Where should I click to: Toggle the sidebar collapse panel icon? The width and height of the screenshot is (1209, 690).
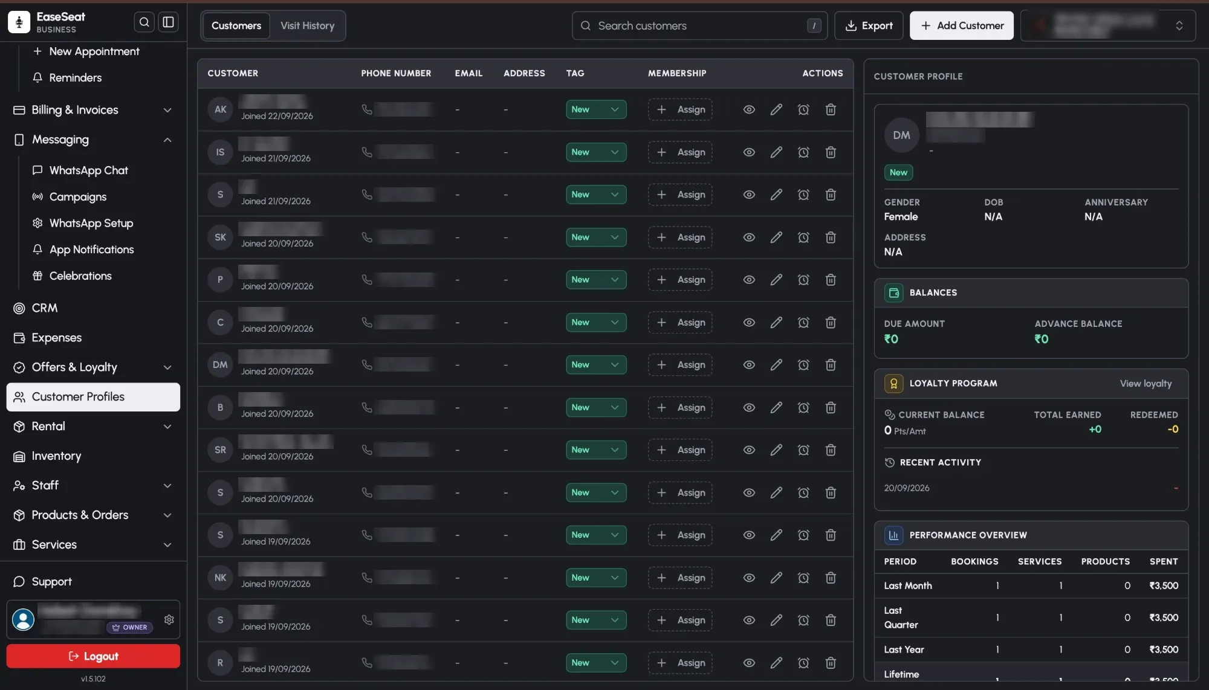coord(168,22)
